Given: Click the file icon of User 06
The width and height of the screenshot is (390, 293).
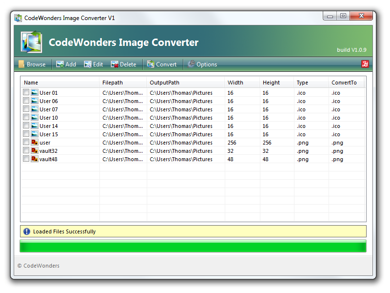Looking at the screenshot, I should (35, 101).
